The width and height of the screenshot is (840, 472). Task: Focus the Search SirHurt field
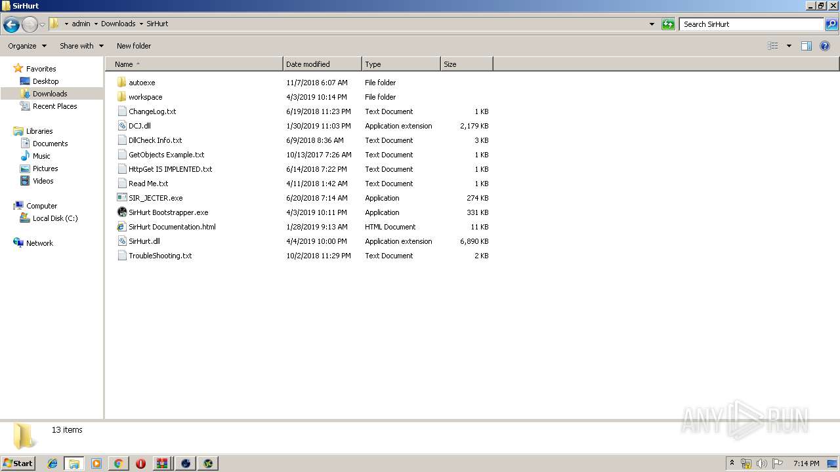point(751,24)
